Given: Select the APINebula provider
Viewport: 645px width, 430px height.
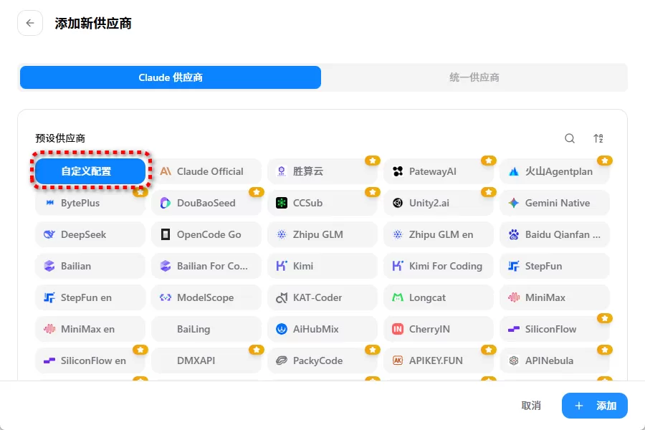Looking at the screenshot, I should [x=555, y=361].
